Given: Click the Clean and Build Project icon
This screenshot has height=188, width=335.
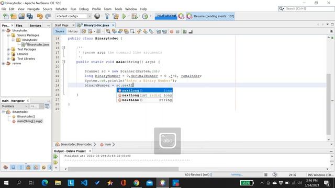Looking at the screenshot, I should pos(116,16).
